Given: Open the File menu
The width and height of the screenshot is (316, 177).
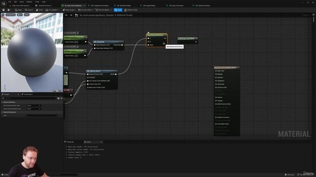Looking at the screenshot, I should coord(10,2).
